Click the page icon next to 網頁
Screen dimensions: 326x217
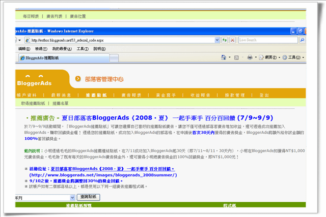pos(261,57)
